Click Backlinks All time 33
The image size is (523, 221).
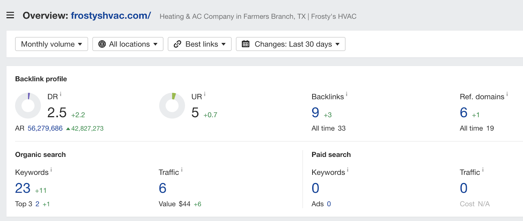[x=329, y=128]
